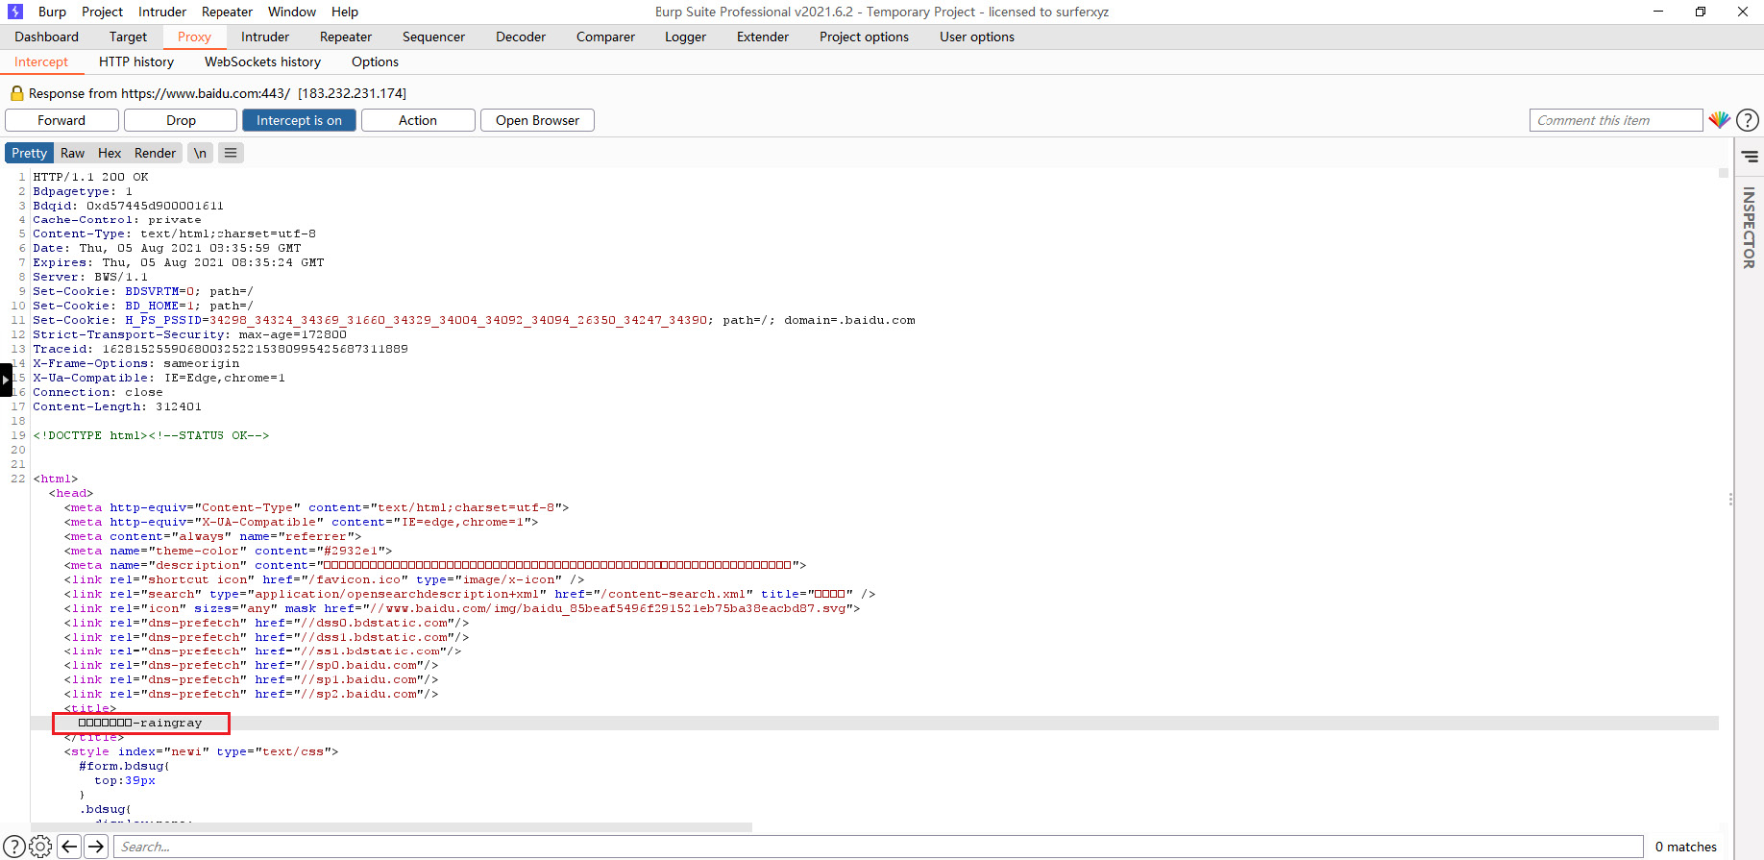Click the 'X-Frame-Options: sameorigin' line
The height and width of the screenshot is (860, 1764).
point(136,363)
